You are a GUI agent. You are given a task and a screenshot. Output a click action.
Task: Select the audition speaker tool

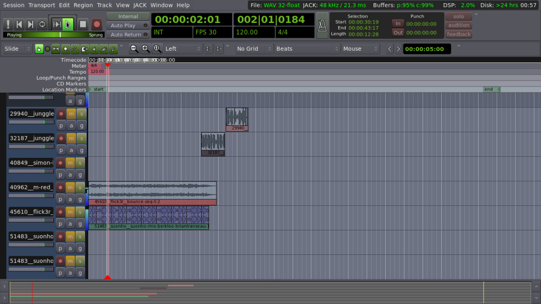pos(94,49)
